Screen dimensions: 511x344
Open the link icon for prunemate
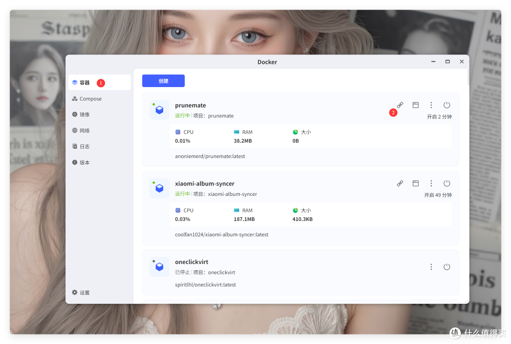point(400,105)
